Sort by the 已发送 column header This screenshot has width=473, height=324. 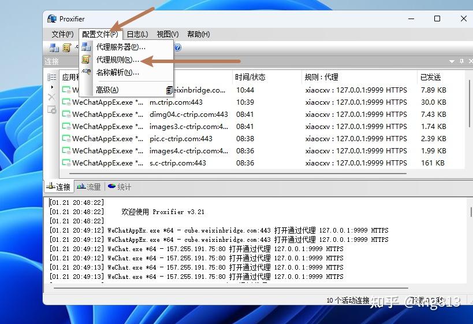tap(441, 77)
